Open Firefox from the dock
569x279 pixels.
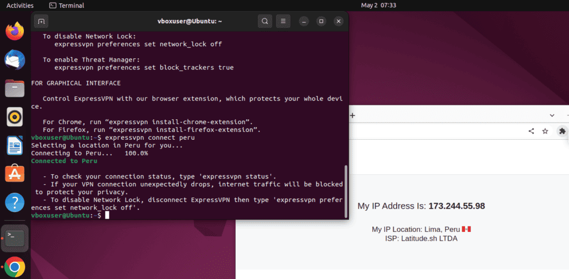(x=14, y=31)
